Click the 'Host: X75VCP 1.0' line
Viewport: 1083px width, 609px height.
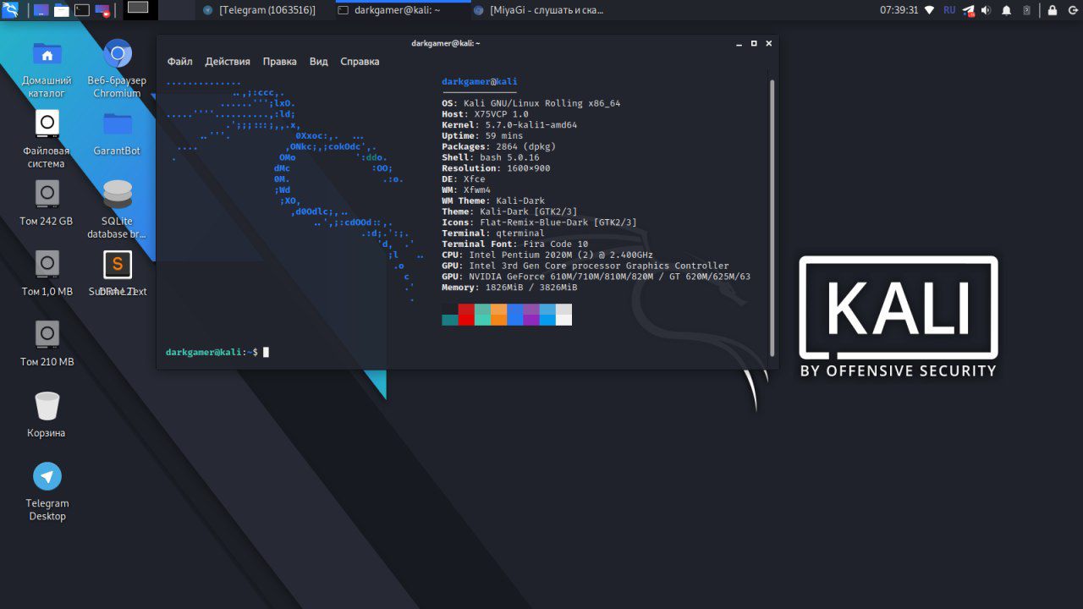(485, 114)
